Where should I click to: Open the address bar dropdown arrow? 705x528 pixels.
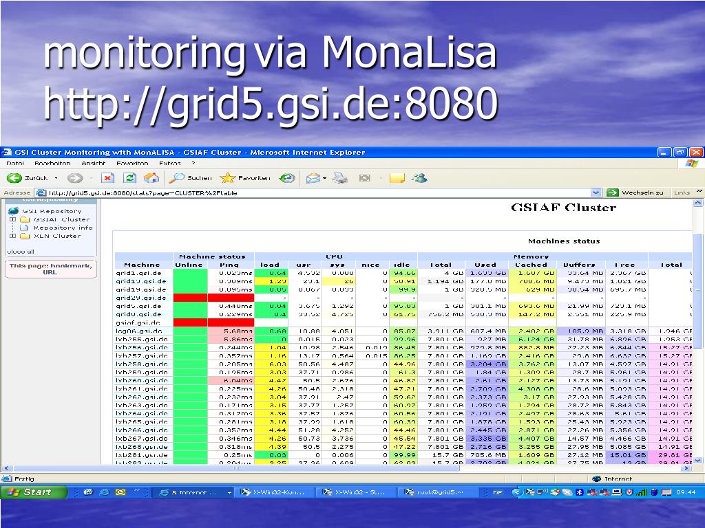point(596,192)
